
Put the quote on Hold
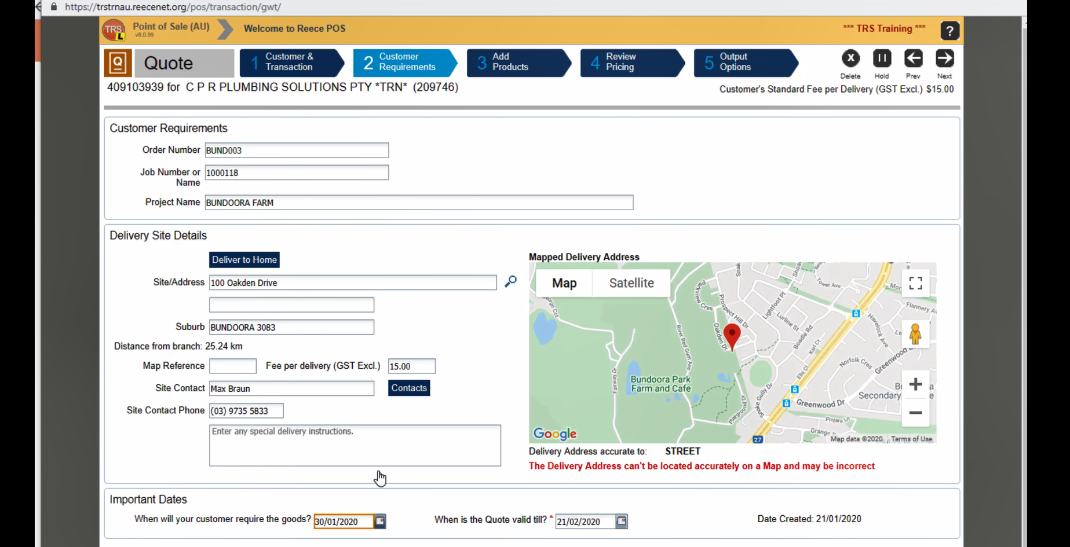[882, 58]
